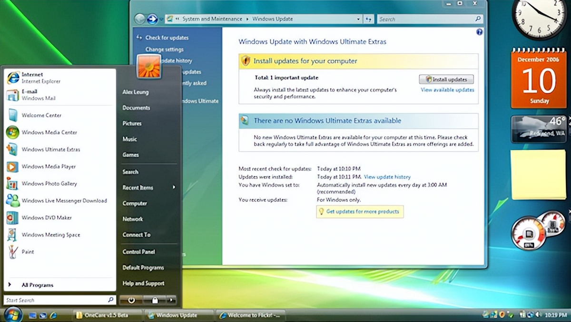The width and height of the screenshot is (571, 322).
Task: Click the Redmond weather gadget
Action: 538,129
